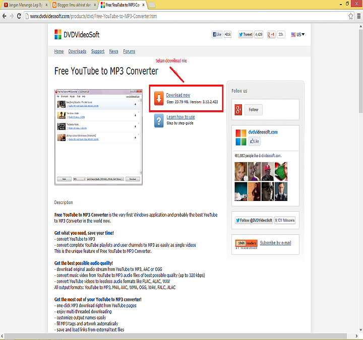Click the Free YouTube to MP3 Converter heading
This screenshot has height=340, width=363.
[x=106, y=71]
